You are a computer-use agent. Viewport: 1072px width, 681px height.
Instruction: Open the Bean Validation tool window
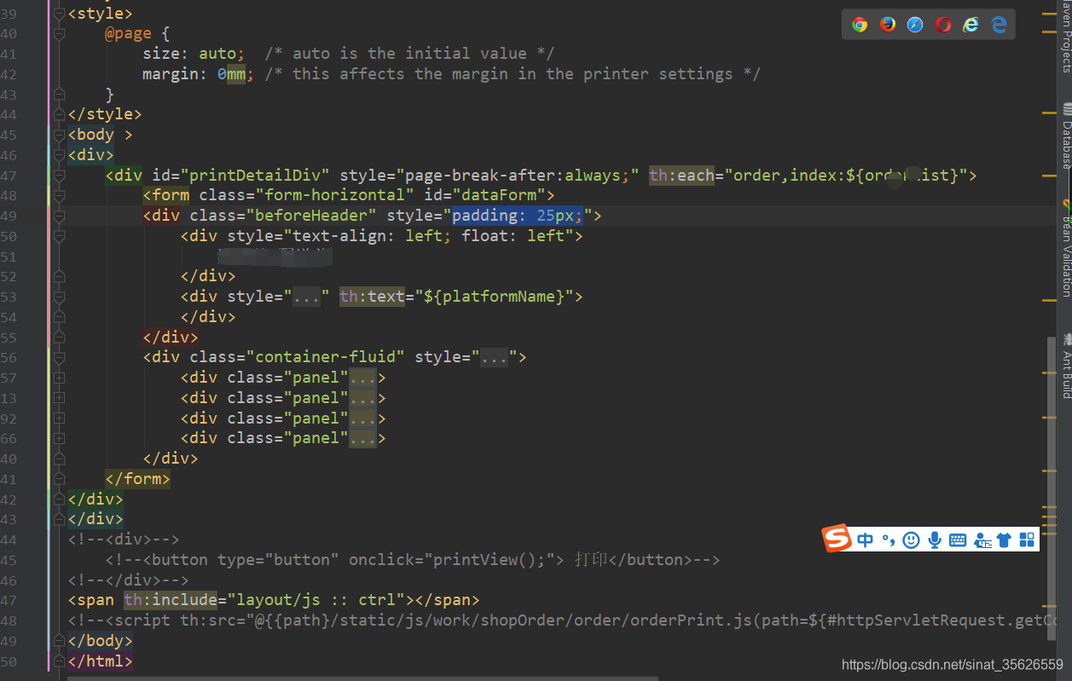[1065, 249]
